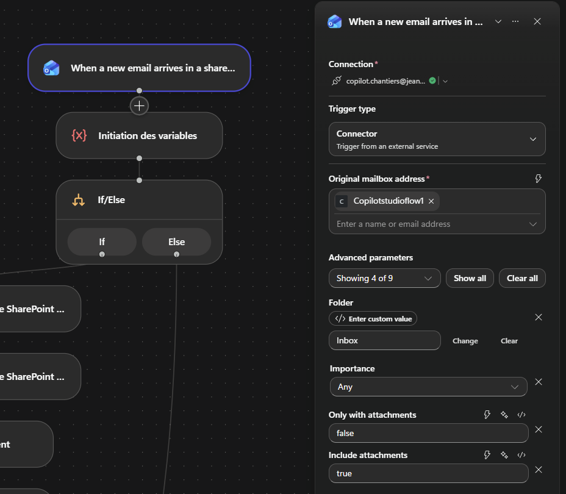Image resolution: width=566 pixels, height=494 pixels.
Task: Click Enter custom value for Folder
Action: point(373,318)
